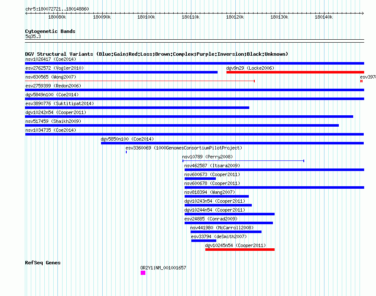
Task: Click dgv10242n54 (Cooper2011) label
Action: pyautogui.click(x=56, y=112)
